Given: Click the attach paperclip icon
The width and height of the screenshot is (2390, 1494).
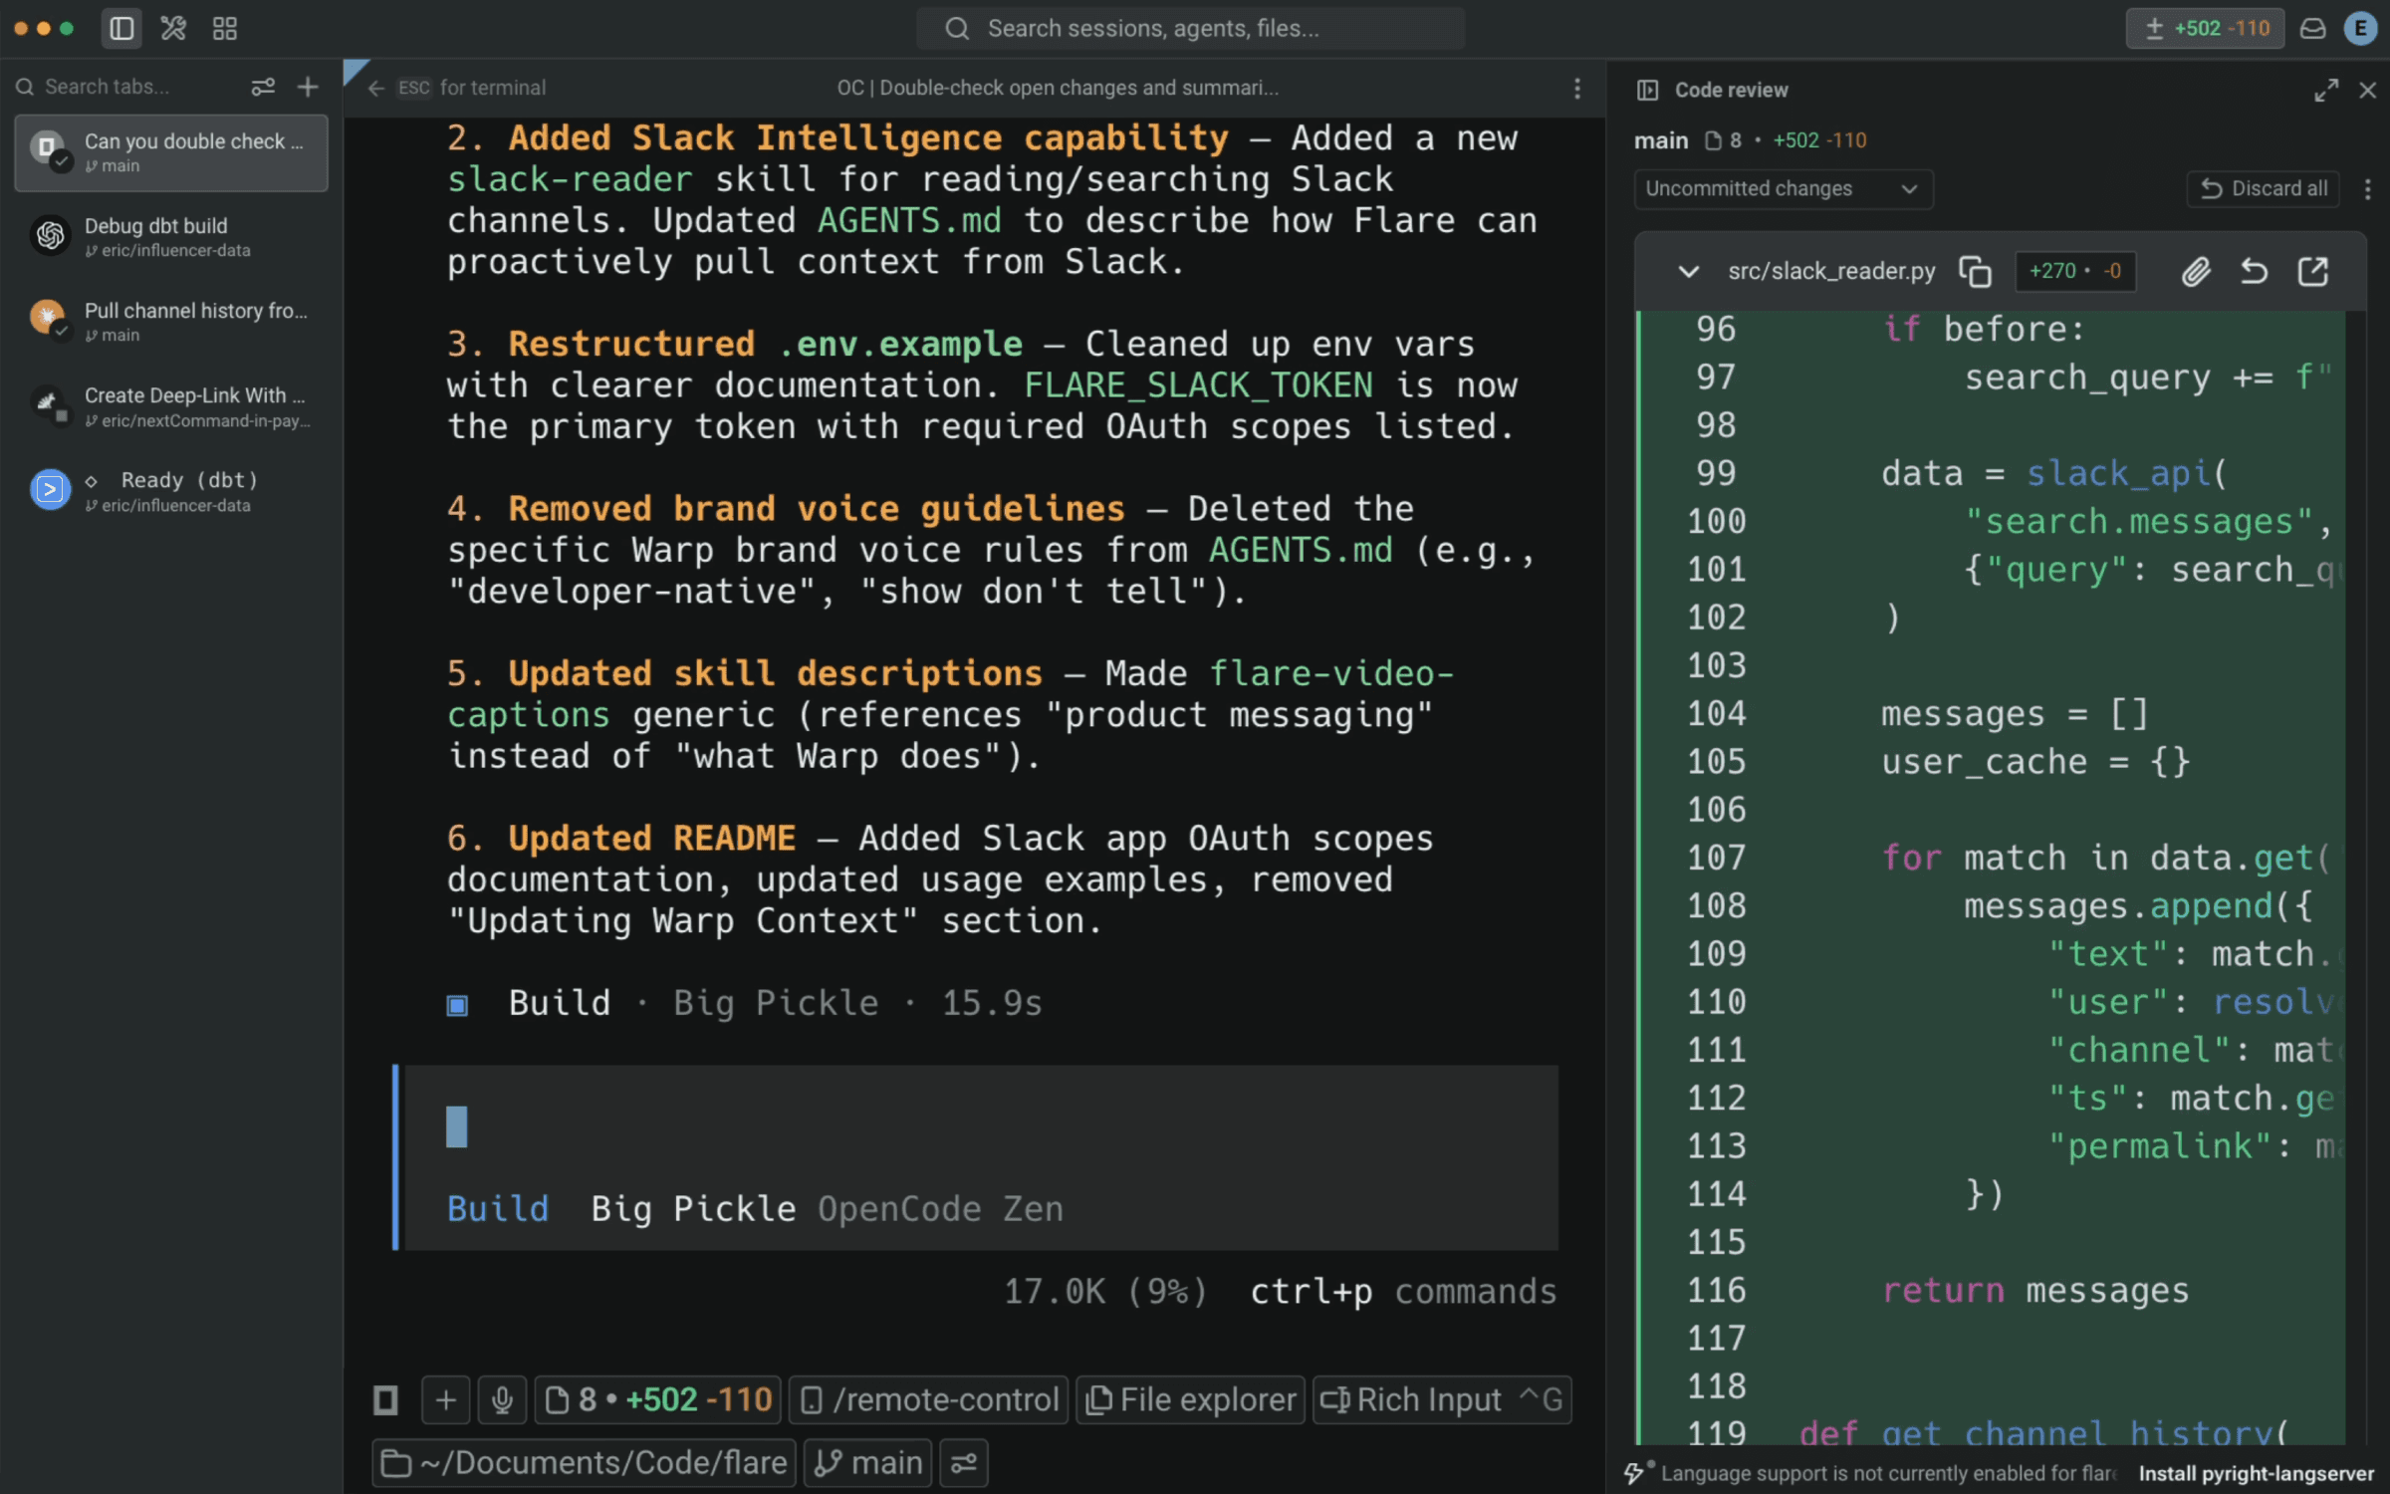Looking at the screenshot, I should point(2196,271).
